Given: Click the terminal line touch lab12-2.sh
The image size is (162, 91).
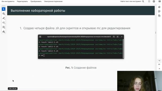Looking at the screenshot, I should point(50,42).
